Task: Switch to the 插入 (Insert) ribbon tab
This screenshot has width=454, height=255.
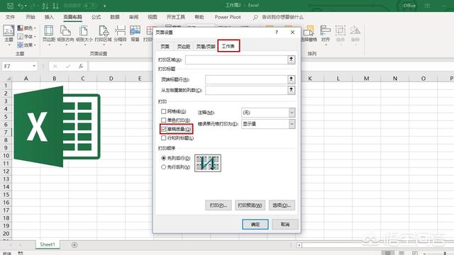Action: pyautogui.click(x=49, y=17)
